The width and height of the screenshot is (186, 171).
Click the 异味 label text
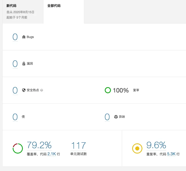point(122,117)
